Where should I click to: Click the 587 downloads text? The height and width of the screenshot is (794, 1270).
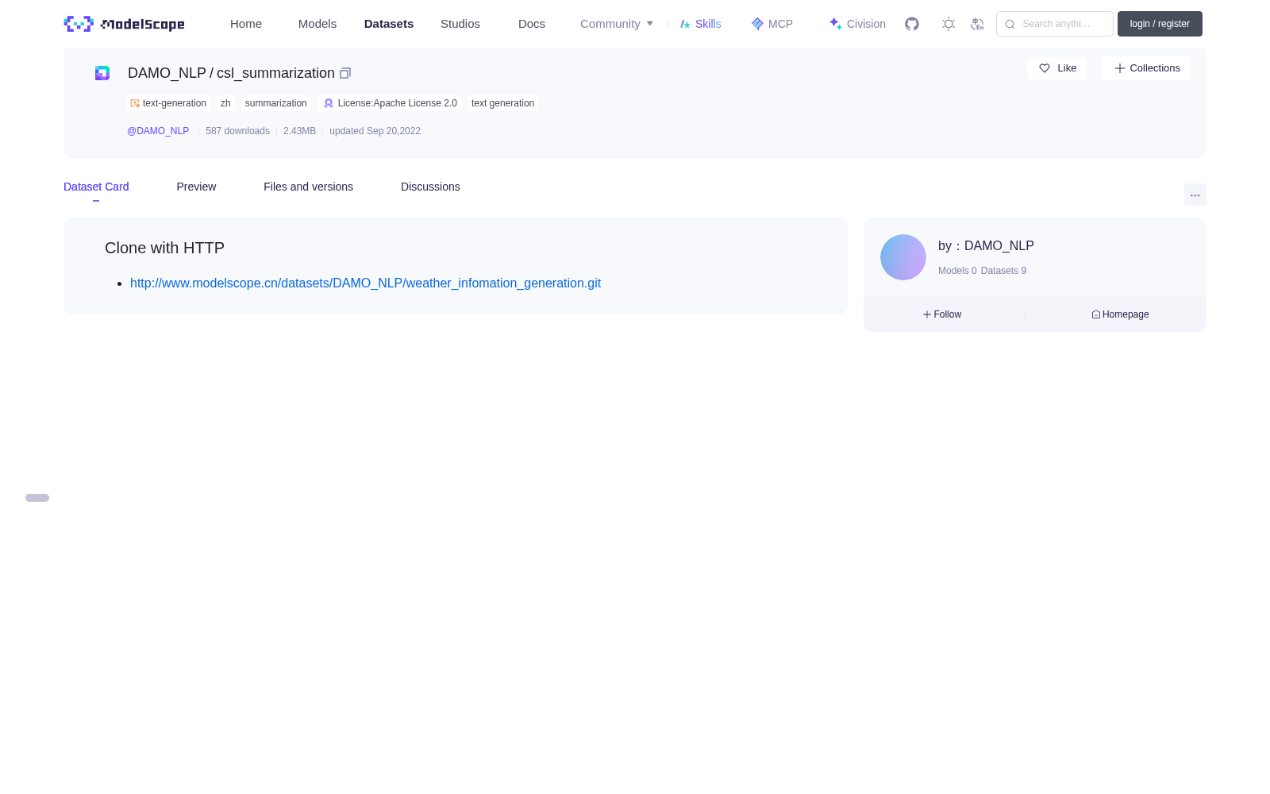pyautogui.click(x=237, y=131)
